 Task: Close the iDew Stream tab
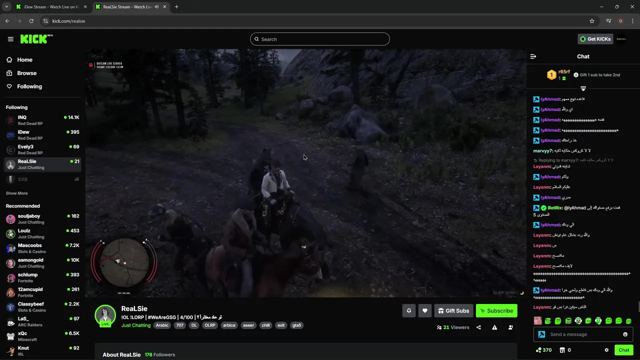tap(84, 7)
